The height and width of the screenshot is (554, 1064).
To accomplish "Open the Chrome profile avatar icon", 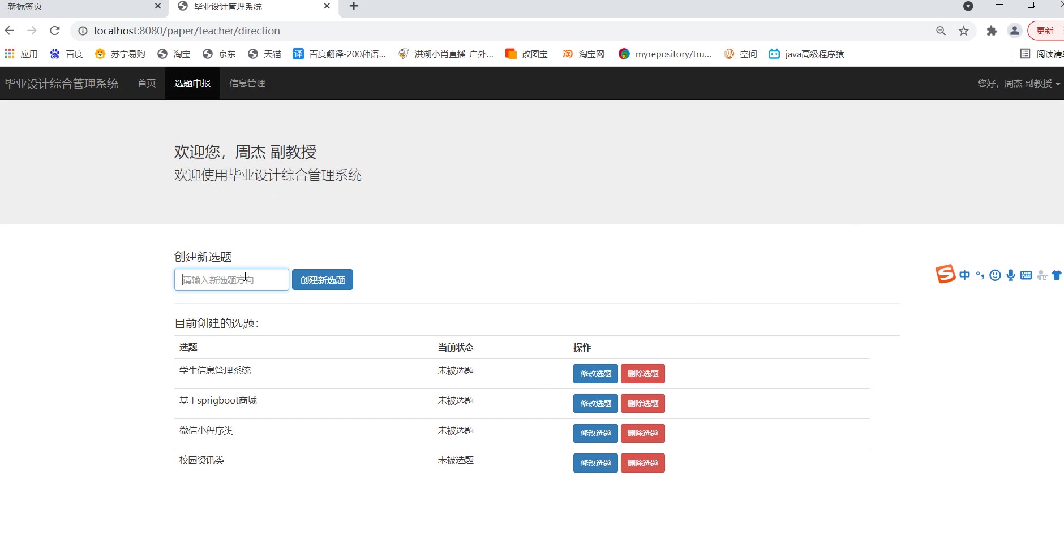I will (x=1015, y=31).
